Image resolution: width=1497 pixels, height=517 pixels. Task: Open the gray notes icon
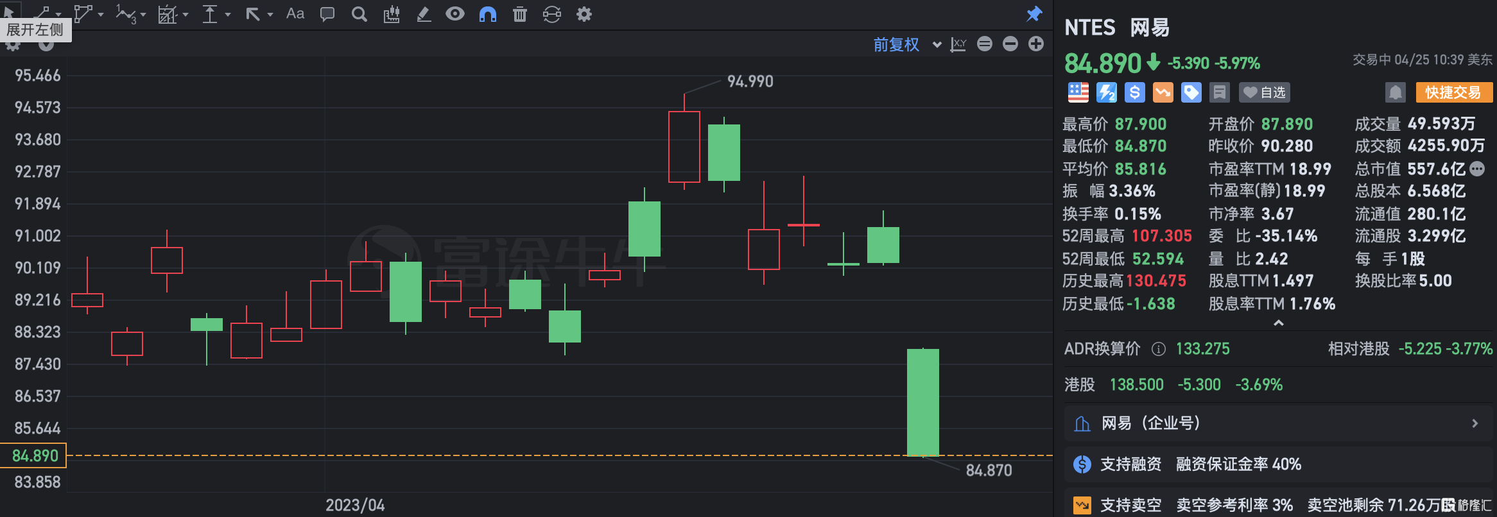[x=1220, y=92]
